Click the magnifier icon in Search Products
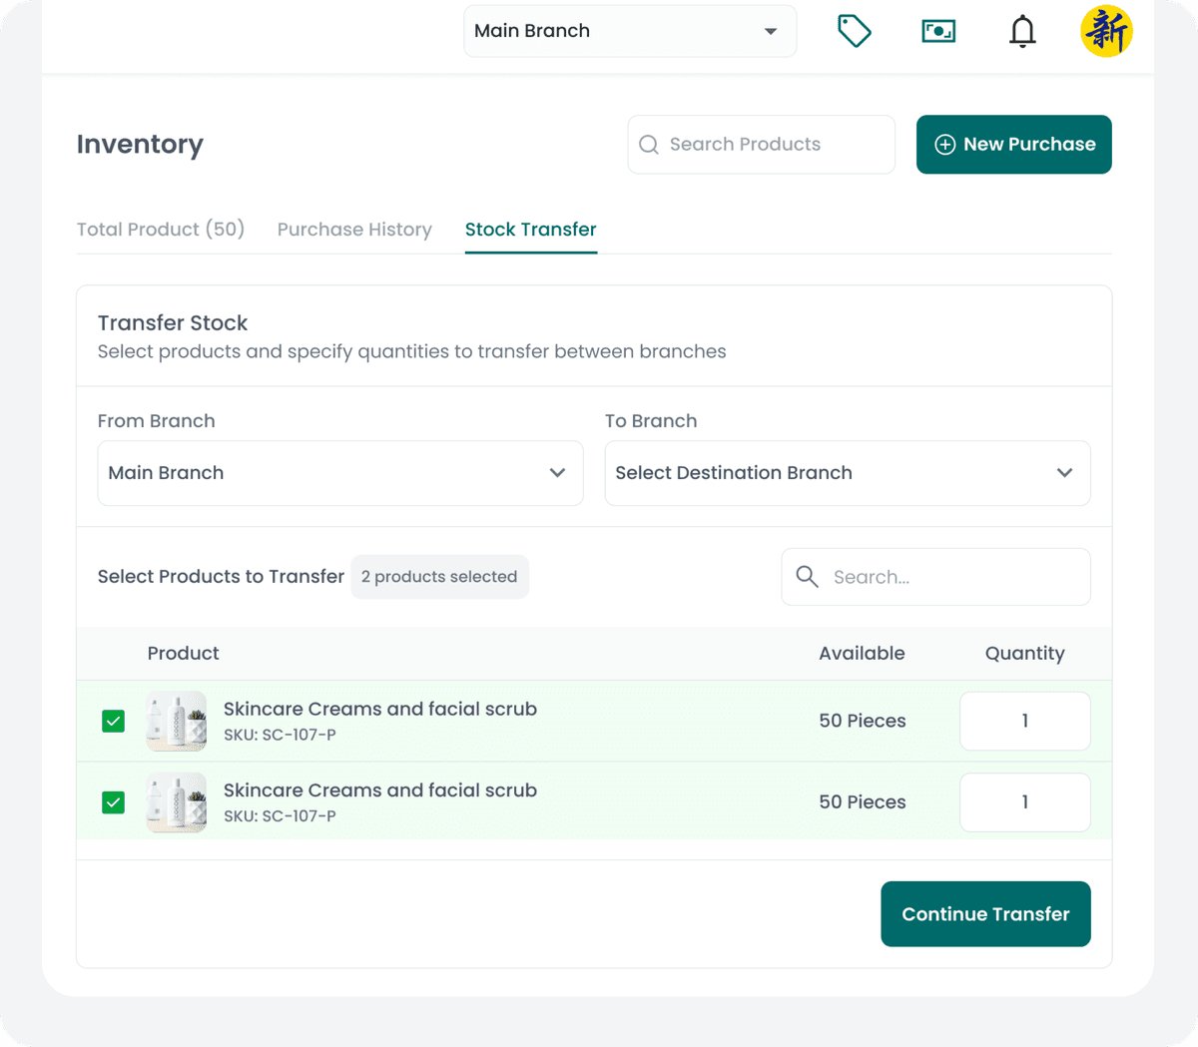1198x1047 pixels. (648, 144)
